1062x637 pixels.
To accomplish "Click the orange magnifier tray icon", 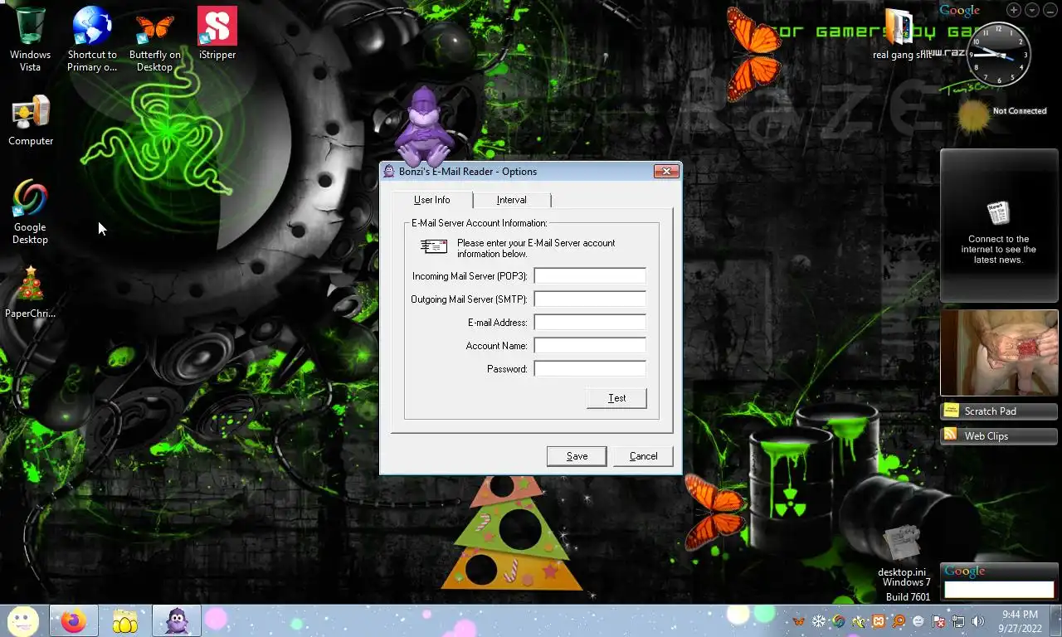I will tap(899, 621).
